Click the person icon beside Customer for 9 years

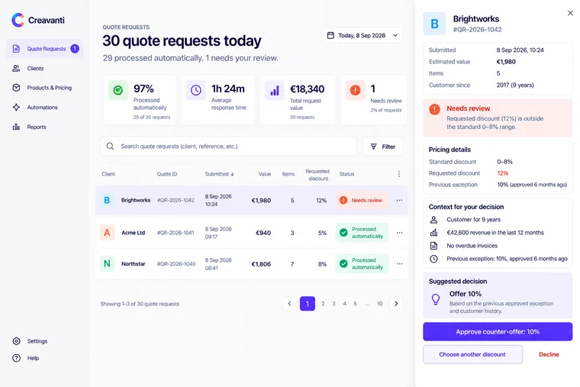[x=434, y=220]
